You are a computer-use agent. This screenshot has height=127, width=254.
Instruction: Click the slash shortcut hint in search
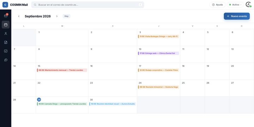(140, 5)
